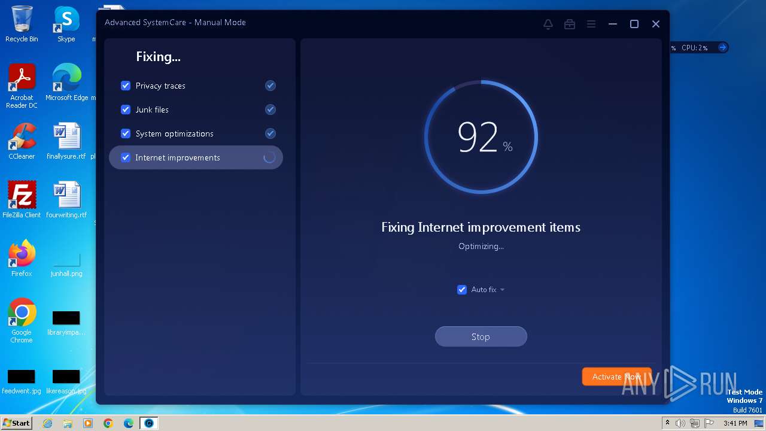Click the Optimizing... status text
This screenshot has width=766, height=431.
point(481,246)
